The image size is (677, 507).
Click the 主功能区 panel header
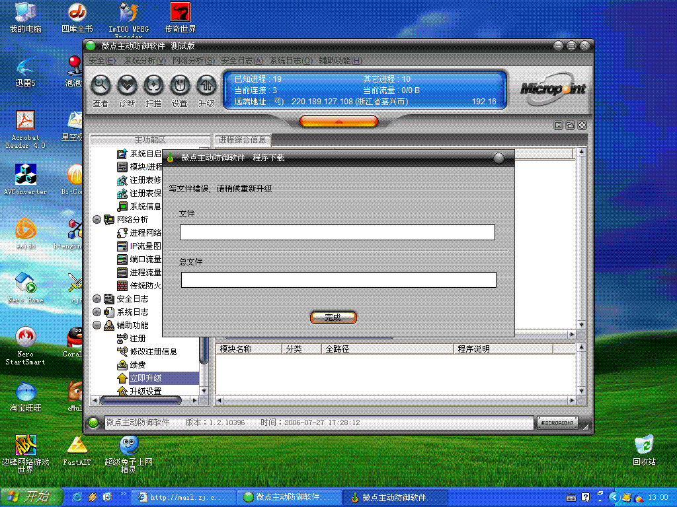click(150, 140)
